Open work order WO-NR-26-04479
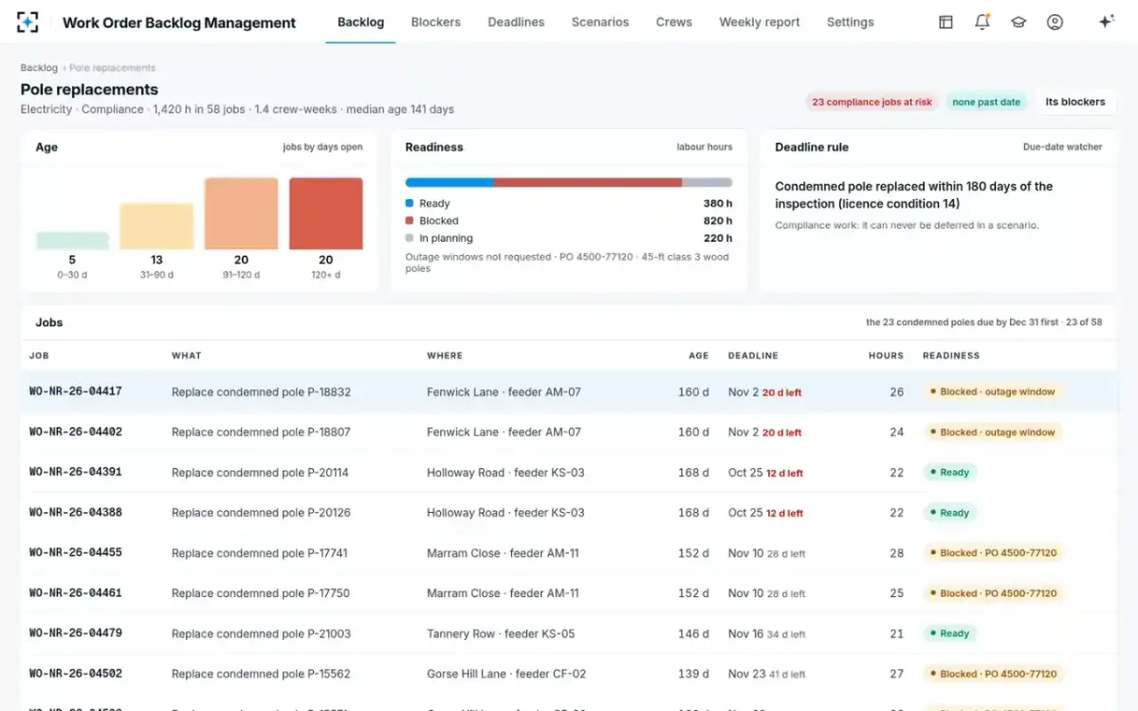Image resolution: width=1138 pixels, height=711 pixels. point(75,633)
